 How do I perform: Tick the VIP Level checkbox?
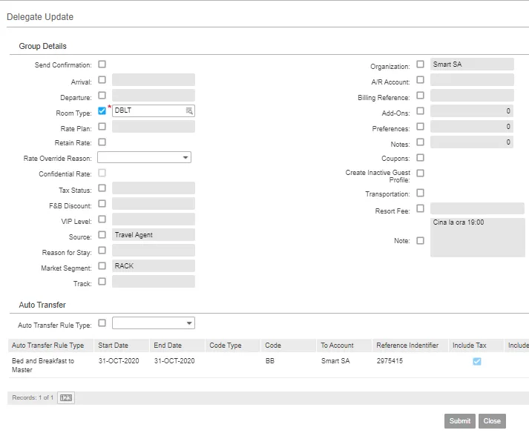coord(102,219)
